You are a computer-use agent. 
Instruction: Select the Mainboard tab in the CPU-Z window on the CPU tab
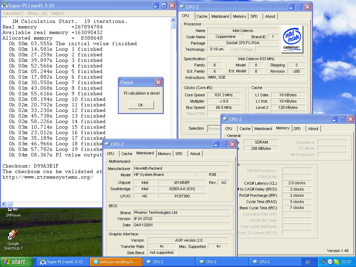[x=220, y=16]
